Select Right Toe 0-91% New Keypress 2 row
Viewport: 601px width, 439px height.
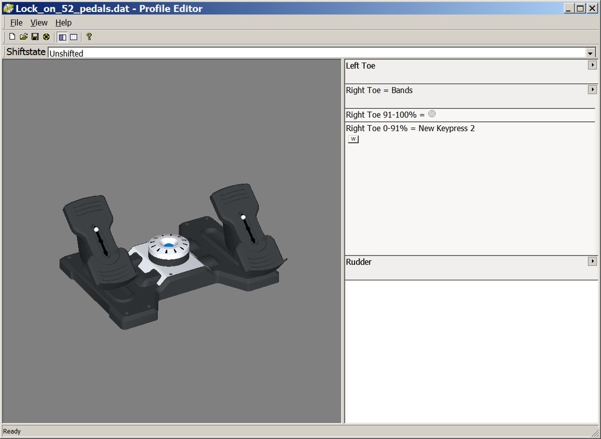pyautogui.click(x=470, y=189)
